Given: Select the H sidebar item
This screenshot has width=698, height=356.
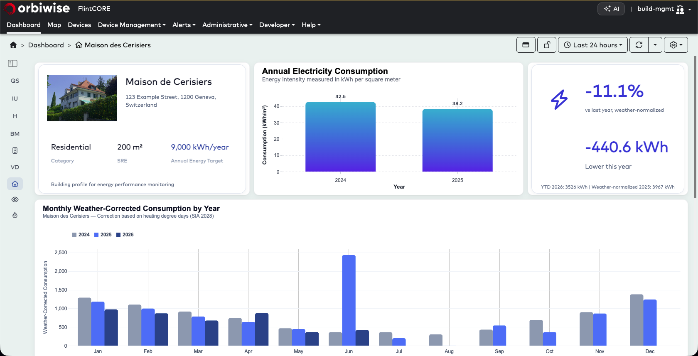Looking at the screenshot, I should coord(15,116).
